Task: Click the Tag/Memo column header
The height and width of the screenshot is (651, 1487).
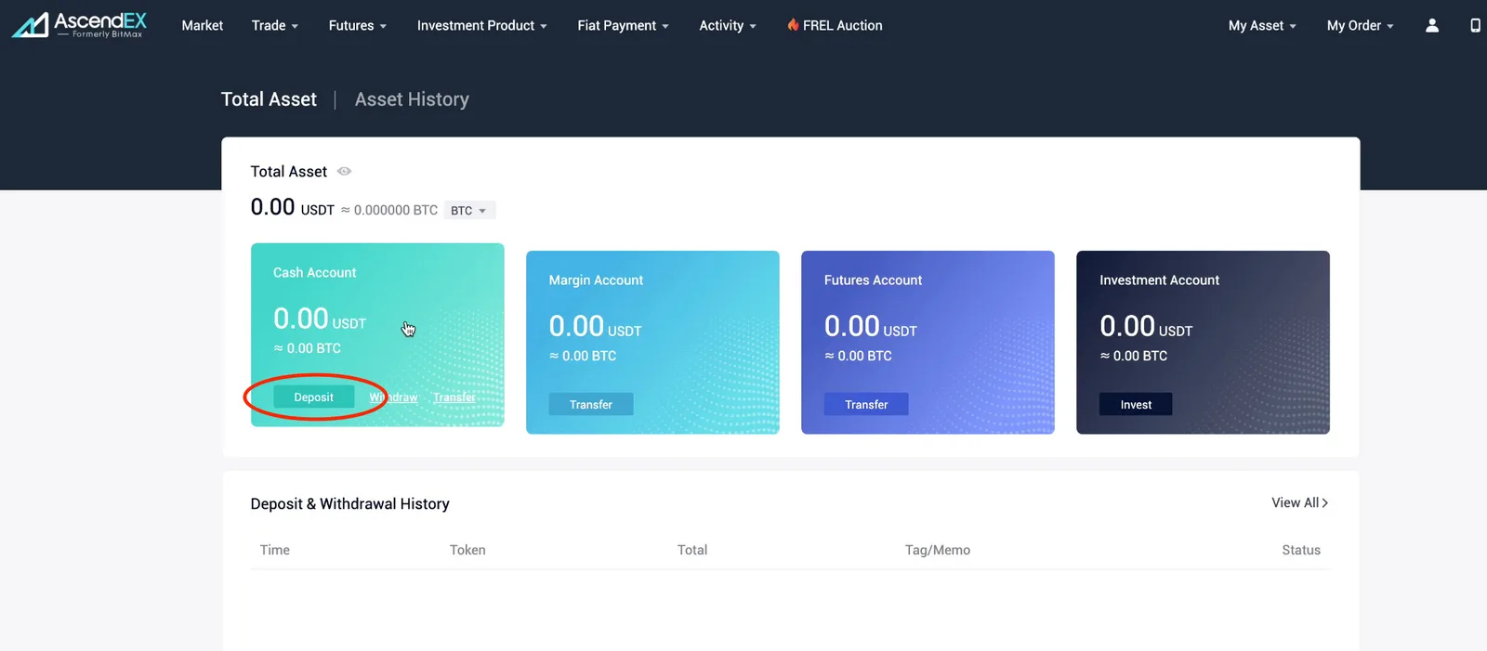Action: (938, 550)
